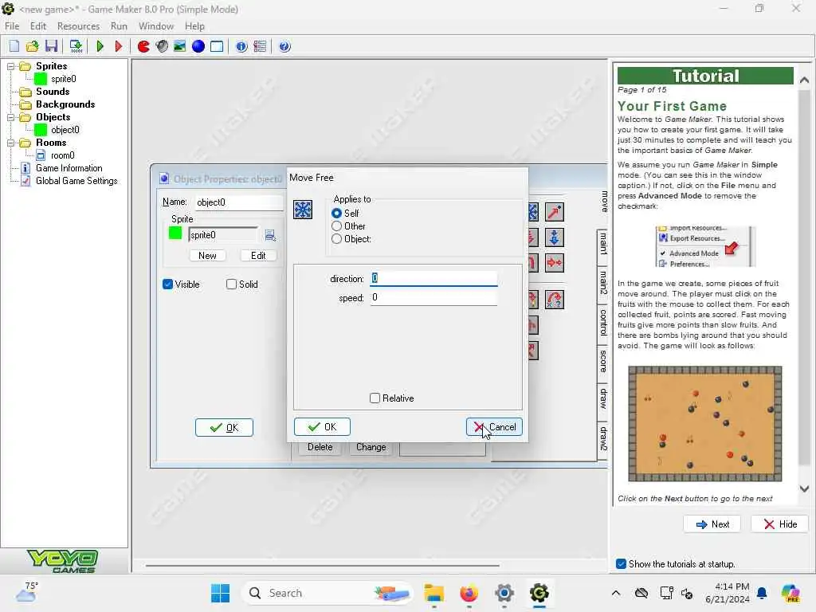This screenshot has width=816, height=612.
Task: Confirm Move Free dialog with OK
Action: point(322,427)
